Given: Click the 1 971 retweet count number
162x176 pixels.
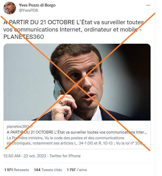Looking at the screenshot, I should (9, 170).
